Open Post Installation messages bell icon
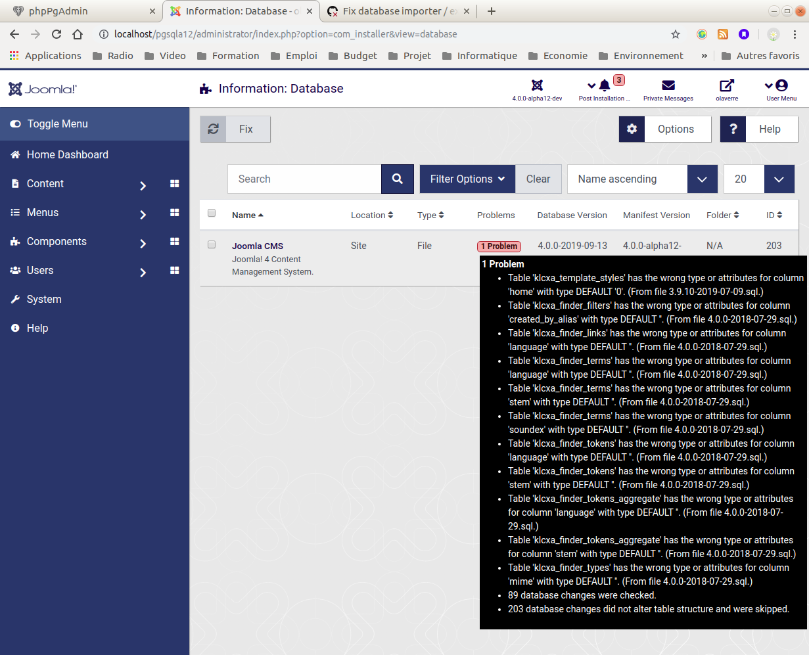This screenshot has width=809, height=655. pyautogui.click(x=605, y=85)
